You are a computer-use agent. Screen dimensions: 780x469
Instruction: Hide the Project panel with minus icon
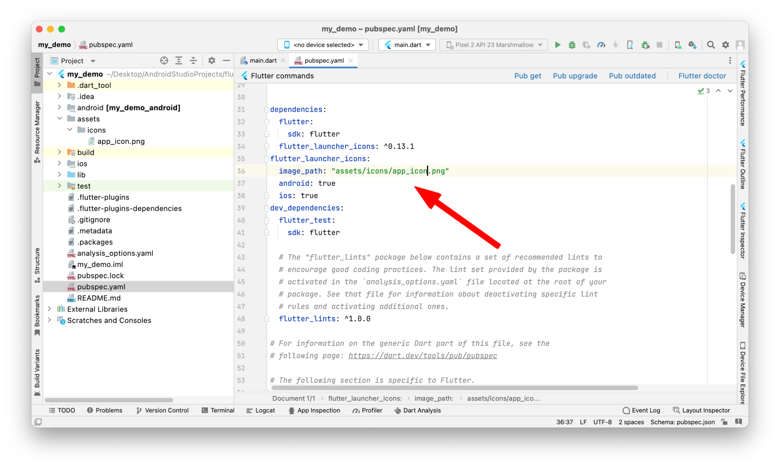(x=226, y=60)
